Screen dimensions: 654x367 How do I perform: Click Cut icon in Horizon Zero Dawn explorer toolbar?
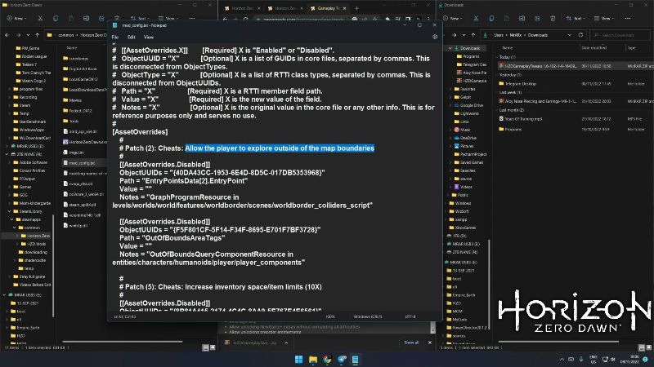[x=40, y=18]
